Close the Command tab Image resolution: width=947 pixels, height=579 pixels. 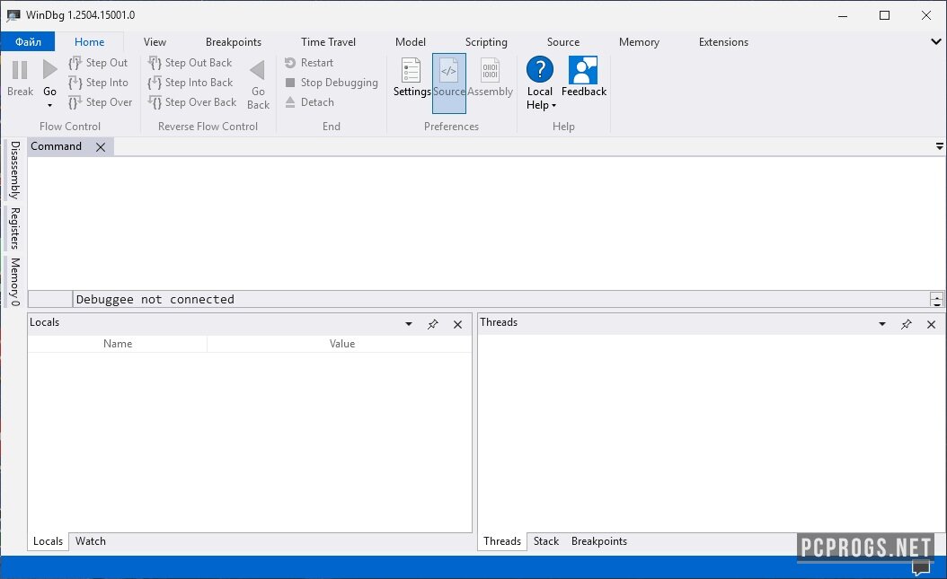pyautogui.click(x=101, y=147)
